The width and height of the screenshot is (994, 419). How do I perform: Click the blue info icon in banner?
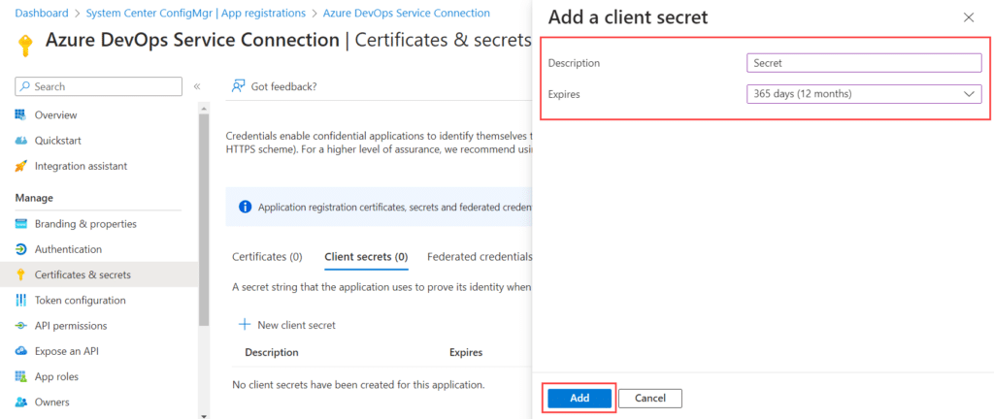click(x=245, y=207)
